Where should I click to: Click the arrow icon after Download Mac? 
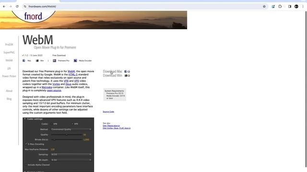129,71
